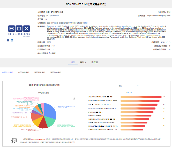Viewport: 172px width, 147px height.
Task: Click the 采购频次占比 pie chart heading
Action: 44,93
